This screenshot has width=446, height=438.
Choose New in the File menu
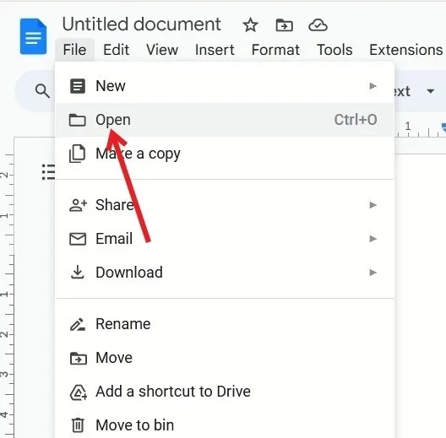(225, 86)
